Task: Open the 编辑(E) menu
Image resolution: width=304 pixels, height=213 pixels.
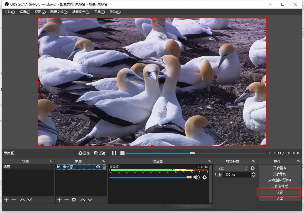Action: point(25,12)
